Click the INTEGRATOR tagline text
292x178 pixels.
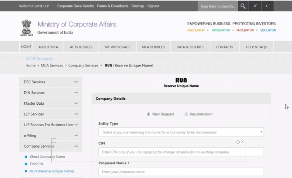[x=221, y=30]
